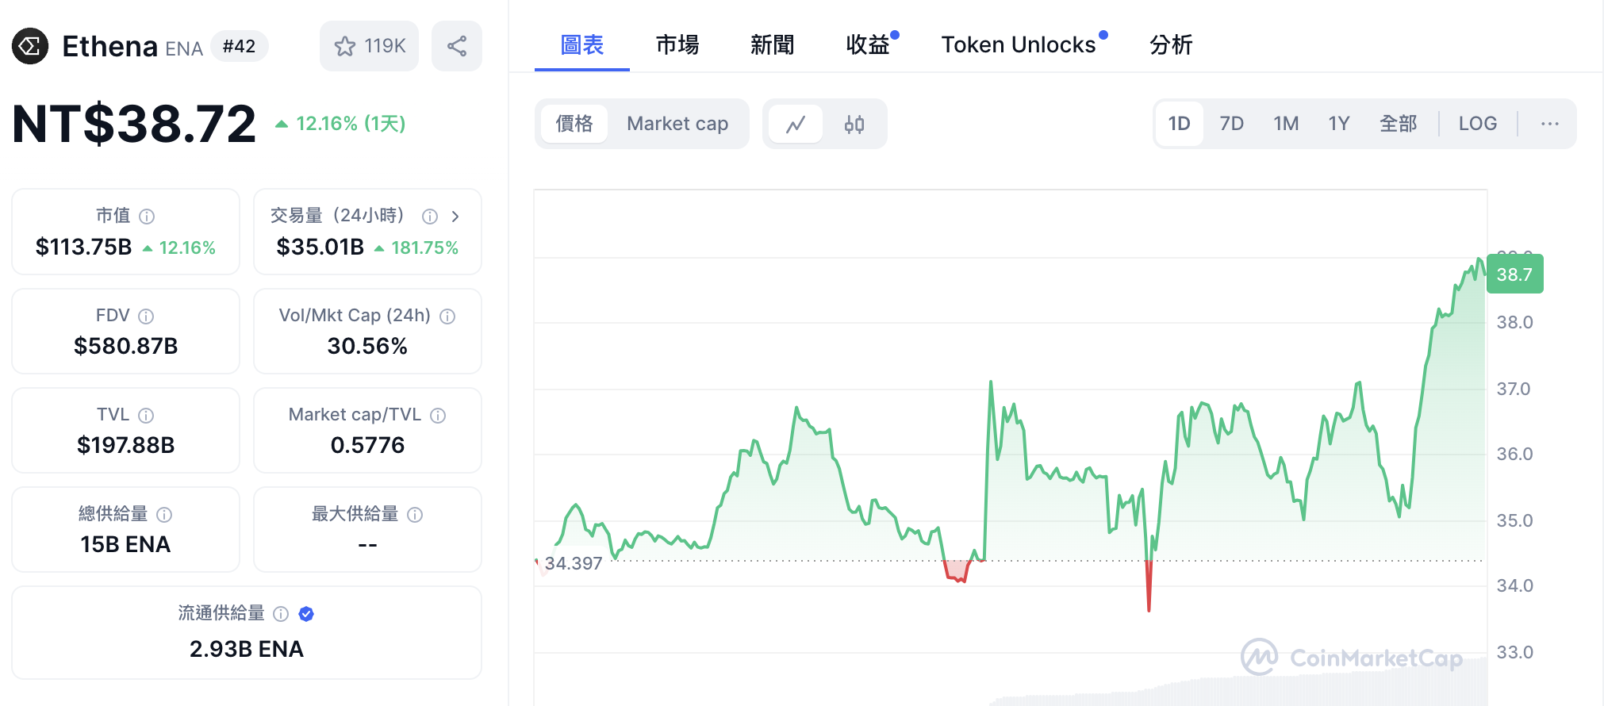Expand the 交易量 details chevron
The height and width of the screenshot is (706, 1604).
point(455,216)
